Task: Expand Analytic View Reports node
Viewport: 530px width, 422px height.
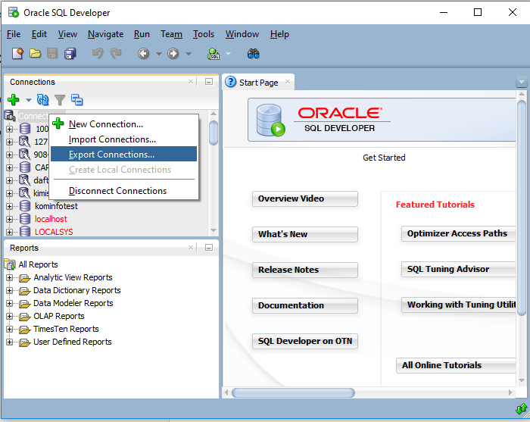Action: point(9,278)
